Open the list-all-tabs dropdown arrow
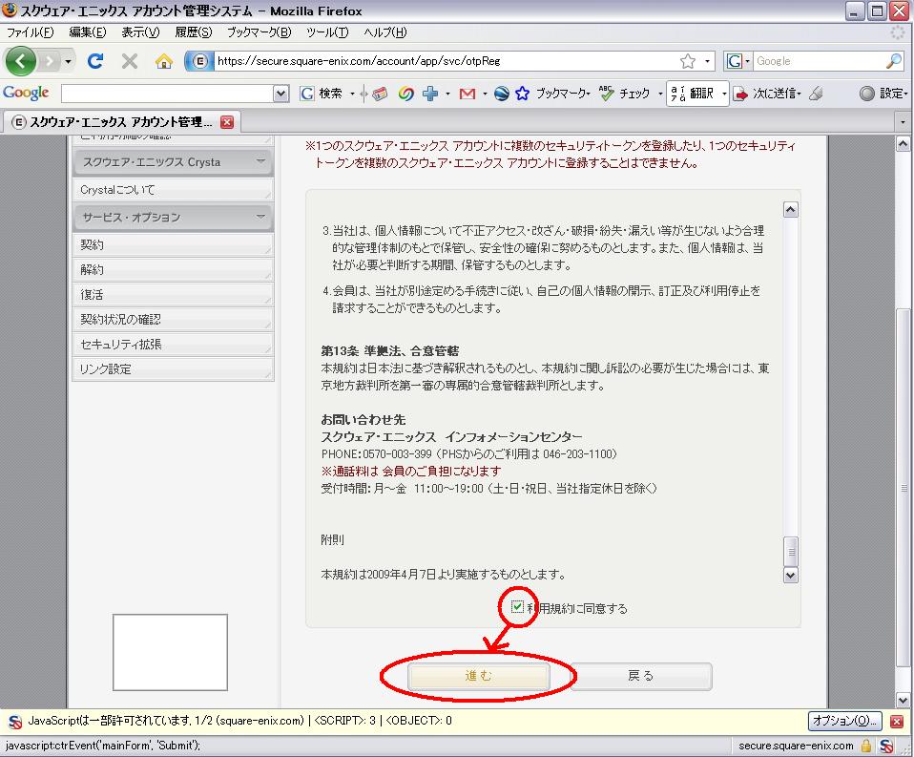This screenshot has width=914, height=757. (903, 122)
